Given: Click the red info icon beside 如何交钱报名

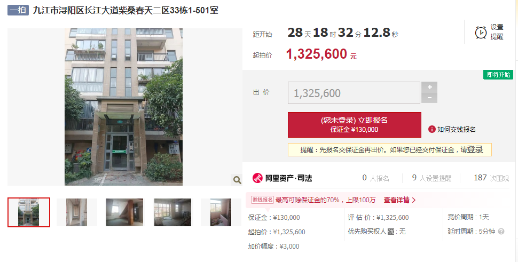Looking at the screenshot, I should coord(431,129).
